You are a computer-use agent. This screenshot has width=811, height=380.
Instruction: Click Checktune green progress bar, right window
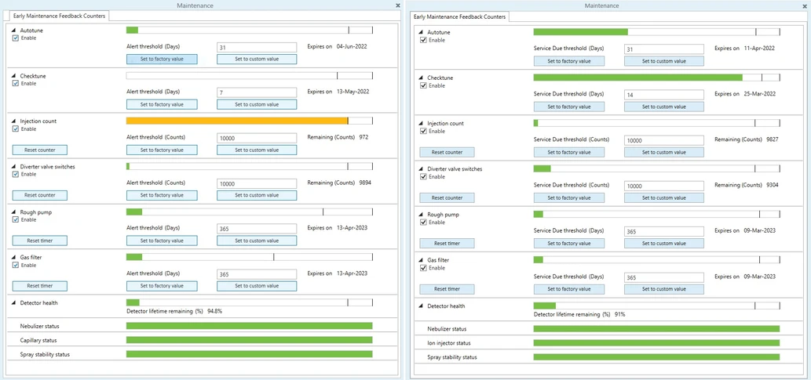pyautogui.click(x=637, y=78)
